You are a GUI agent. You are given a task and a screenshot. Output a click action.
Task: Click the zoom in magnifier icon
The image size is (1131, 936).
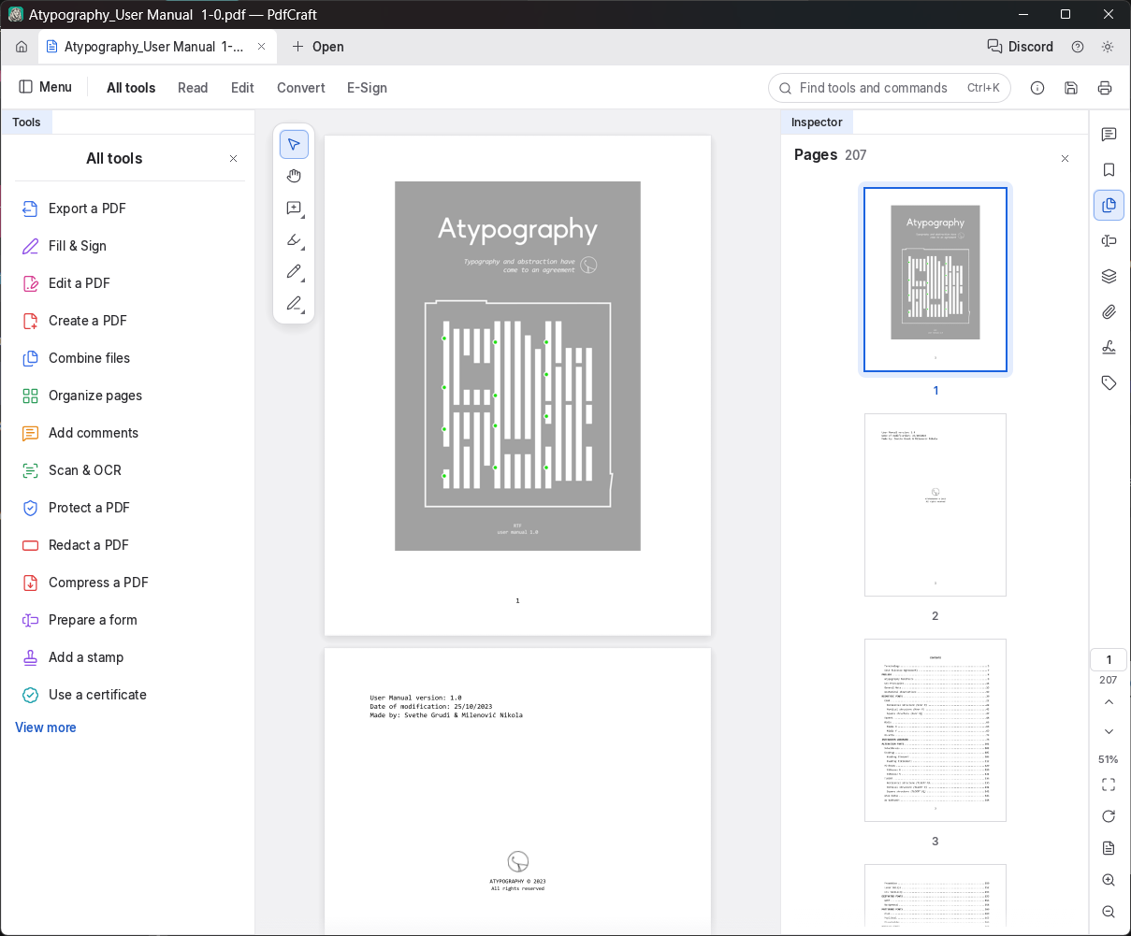(1109, 880)
